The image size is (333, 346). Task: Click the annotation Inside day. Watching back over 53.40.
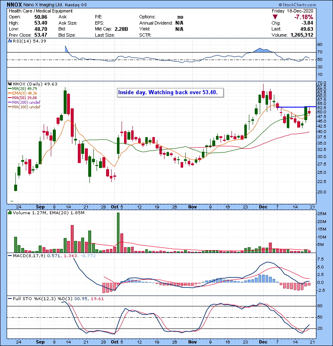170,93
